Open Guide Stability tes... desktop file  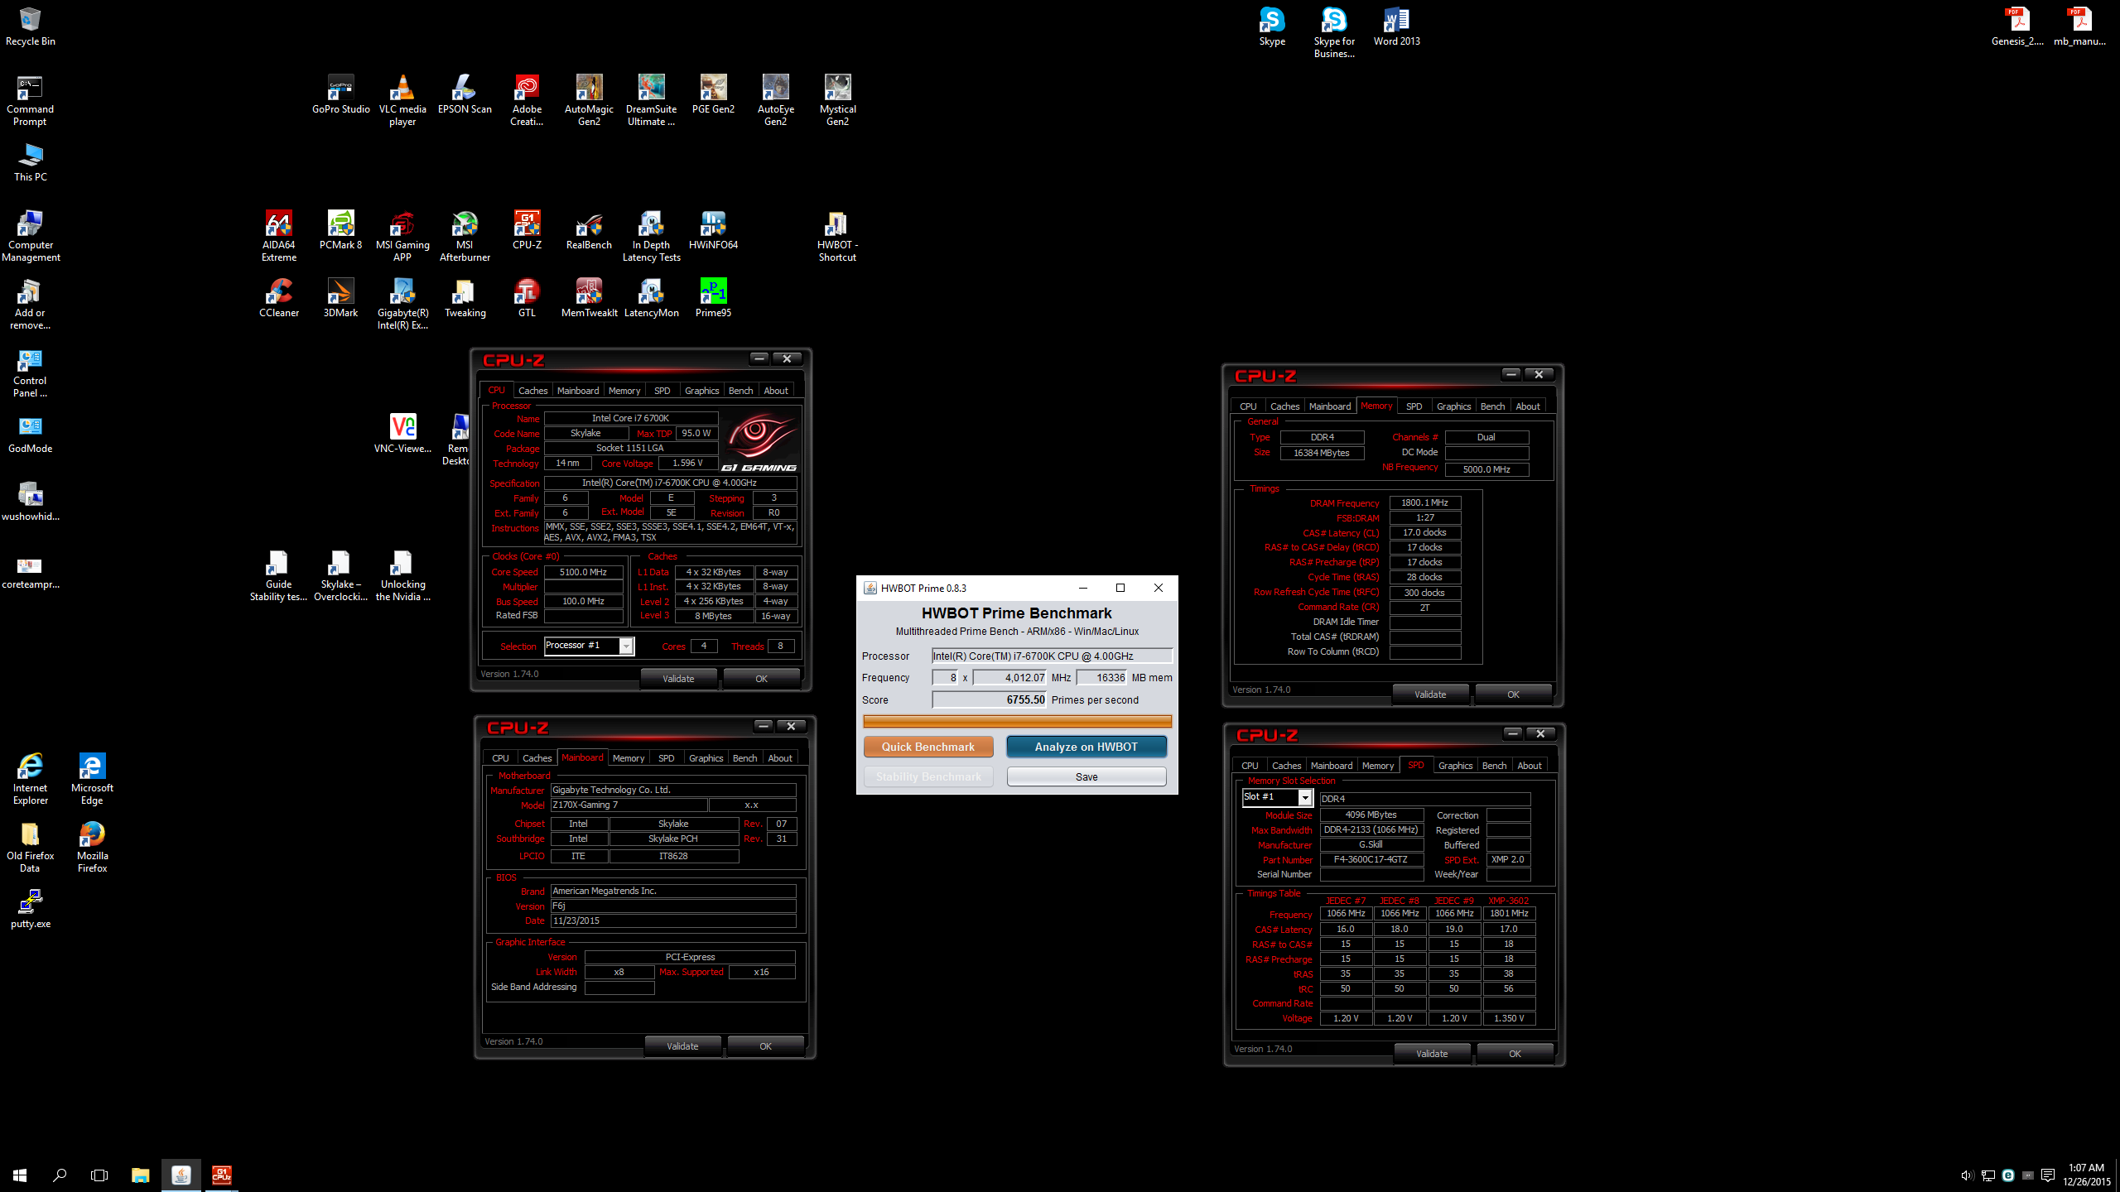coord(278,574)
